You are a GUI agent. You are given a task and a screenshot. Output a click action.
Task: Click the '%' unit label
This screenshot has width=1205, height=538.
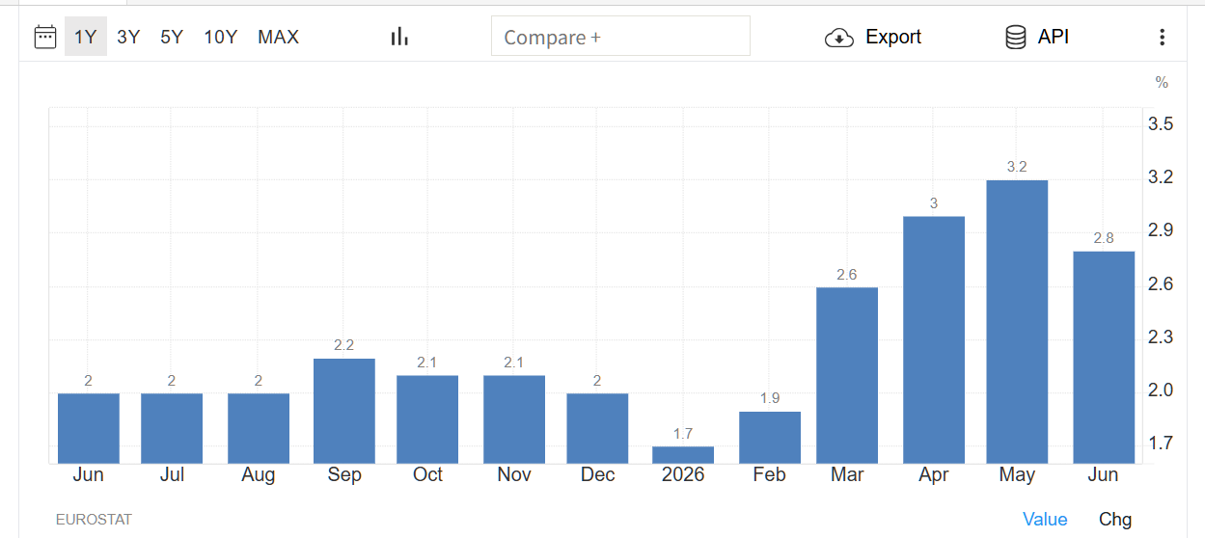1162,83
